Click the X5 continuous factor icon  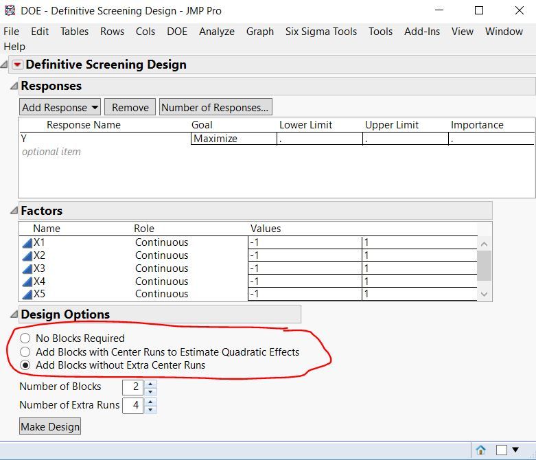[27, 295]
